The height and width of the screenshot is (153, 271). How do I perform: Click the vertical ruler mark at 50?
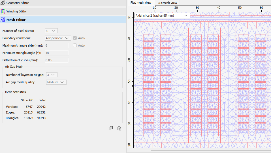[129, 81]
